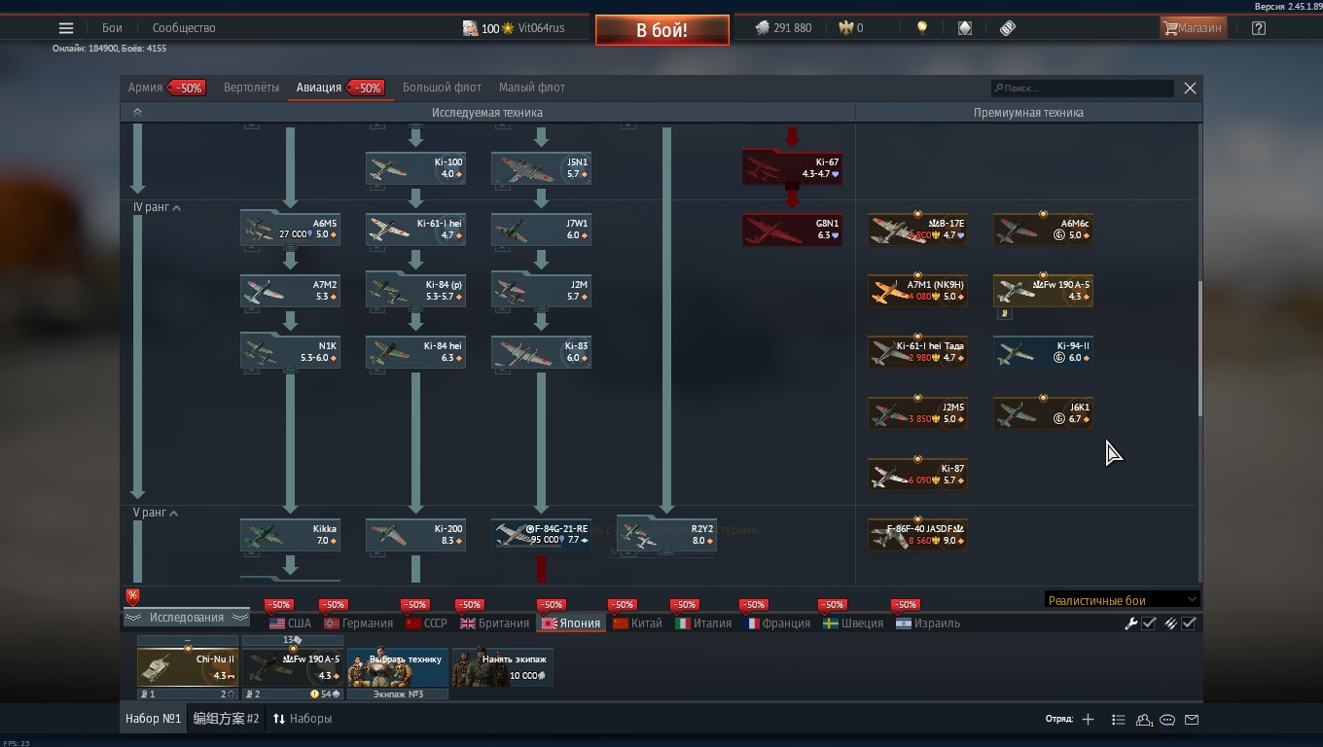Image resolution: width=1323 pixels, height=747 pixels.
Task: Expand the Наборы presets dropdown
Action: (x=303, y=719)
